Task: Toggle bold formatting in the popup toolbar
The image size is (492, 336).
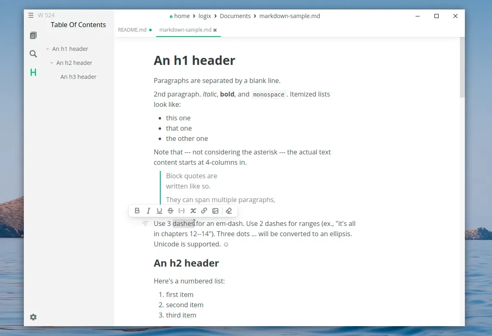Action: [137, 210]
